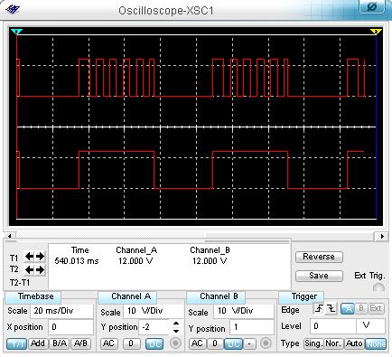
Task: Click the Reverse button
Action: pos(319,257)
